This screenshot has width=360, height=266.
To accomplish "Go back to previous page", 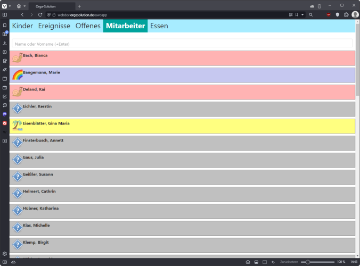I will coord(22,15).
